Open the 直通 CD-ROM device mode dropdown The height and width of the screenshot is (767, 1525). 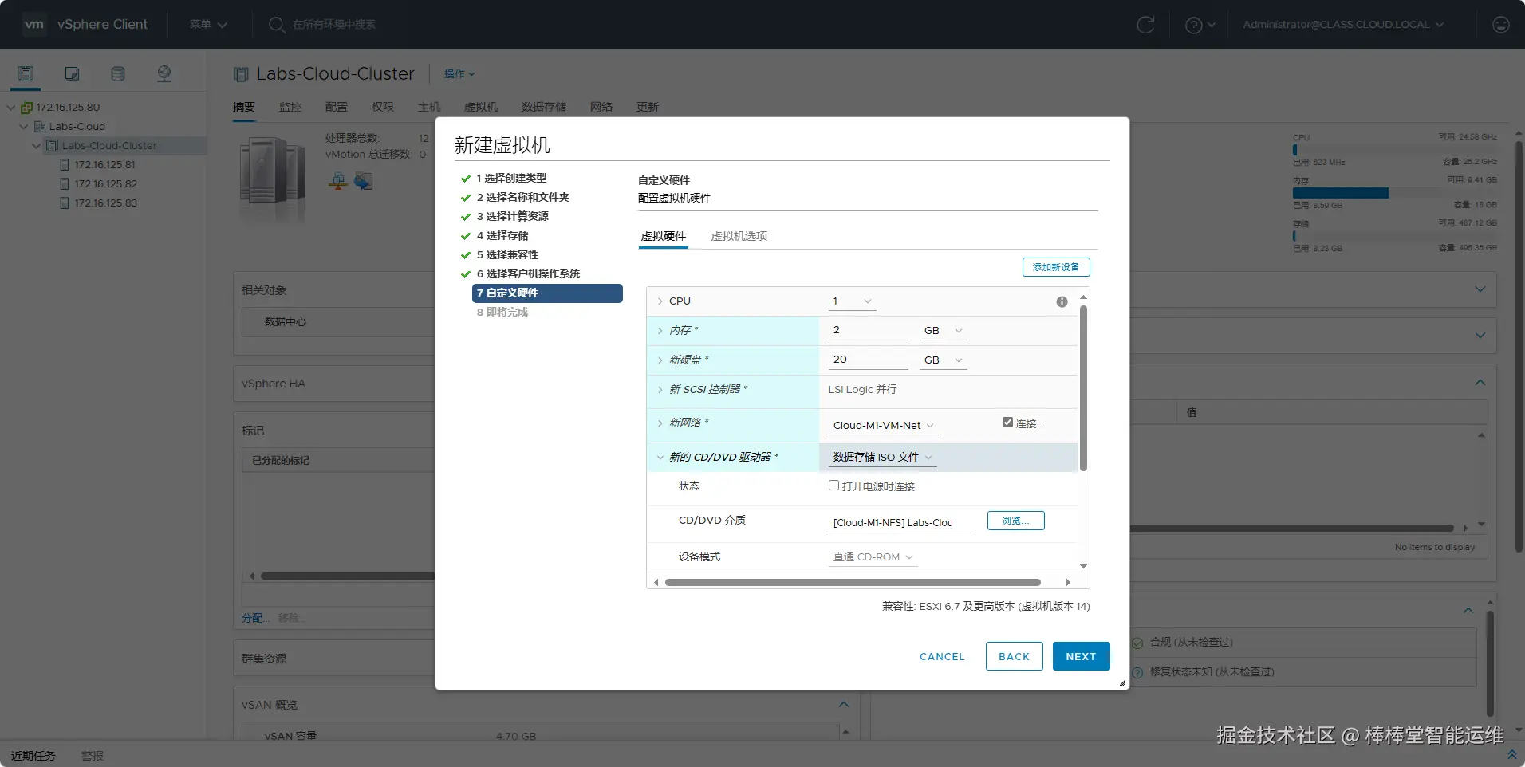[873, 557]
